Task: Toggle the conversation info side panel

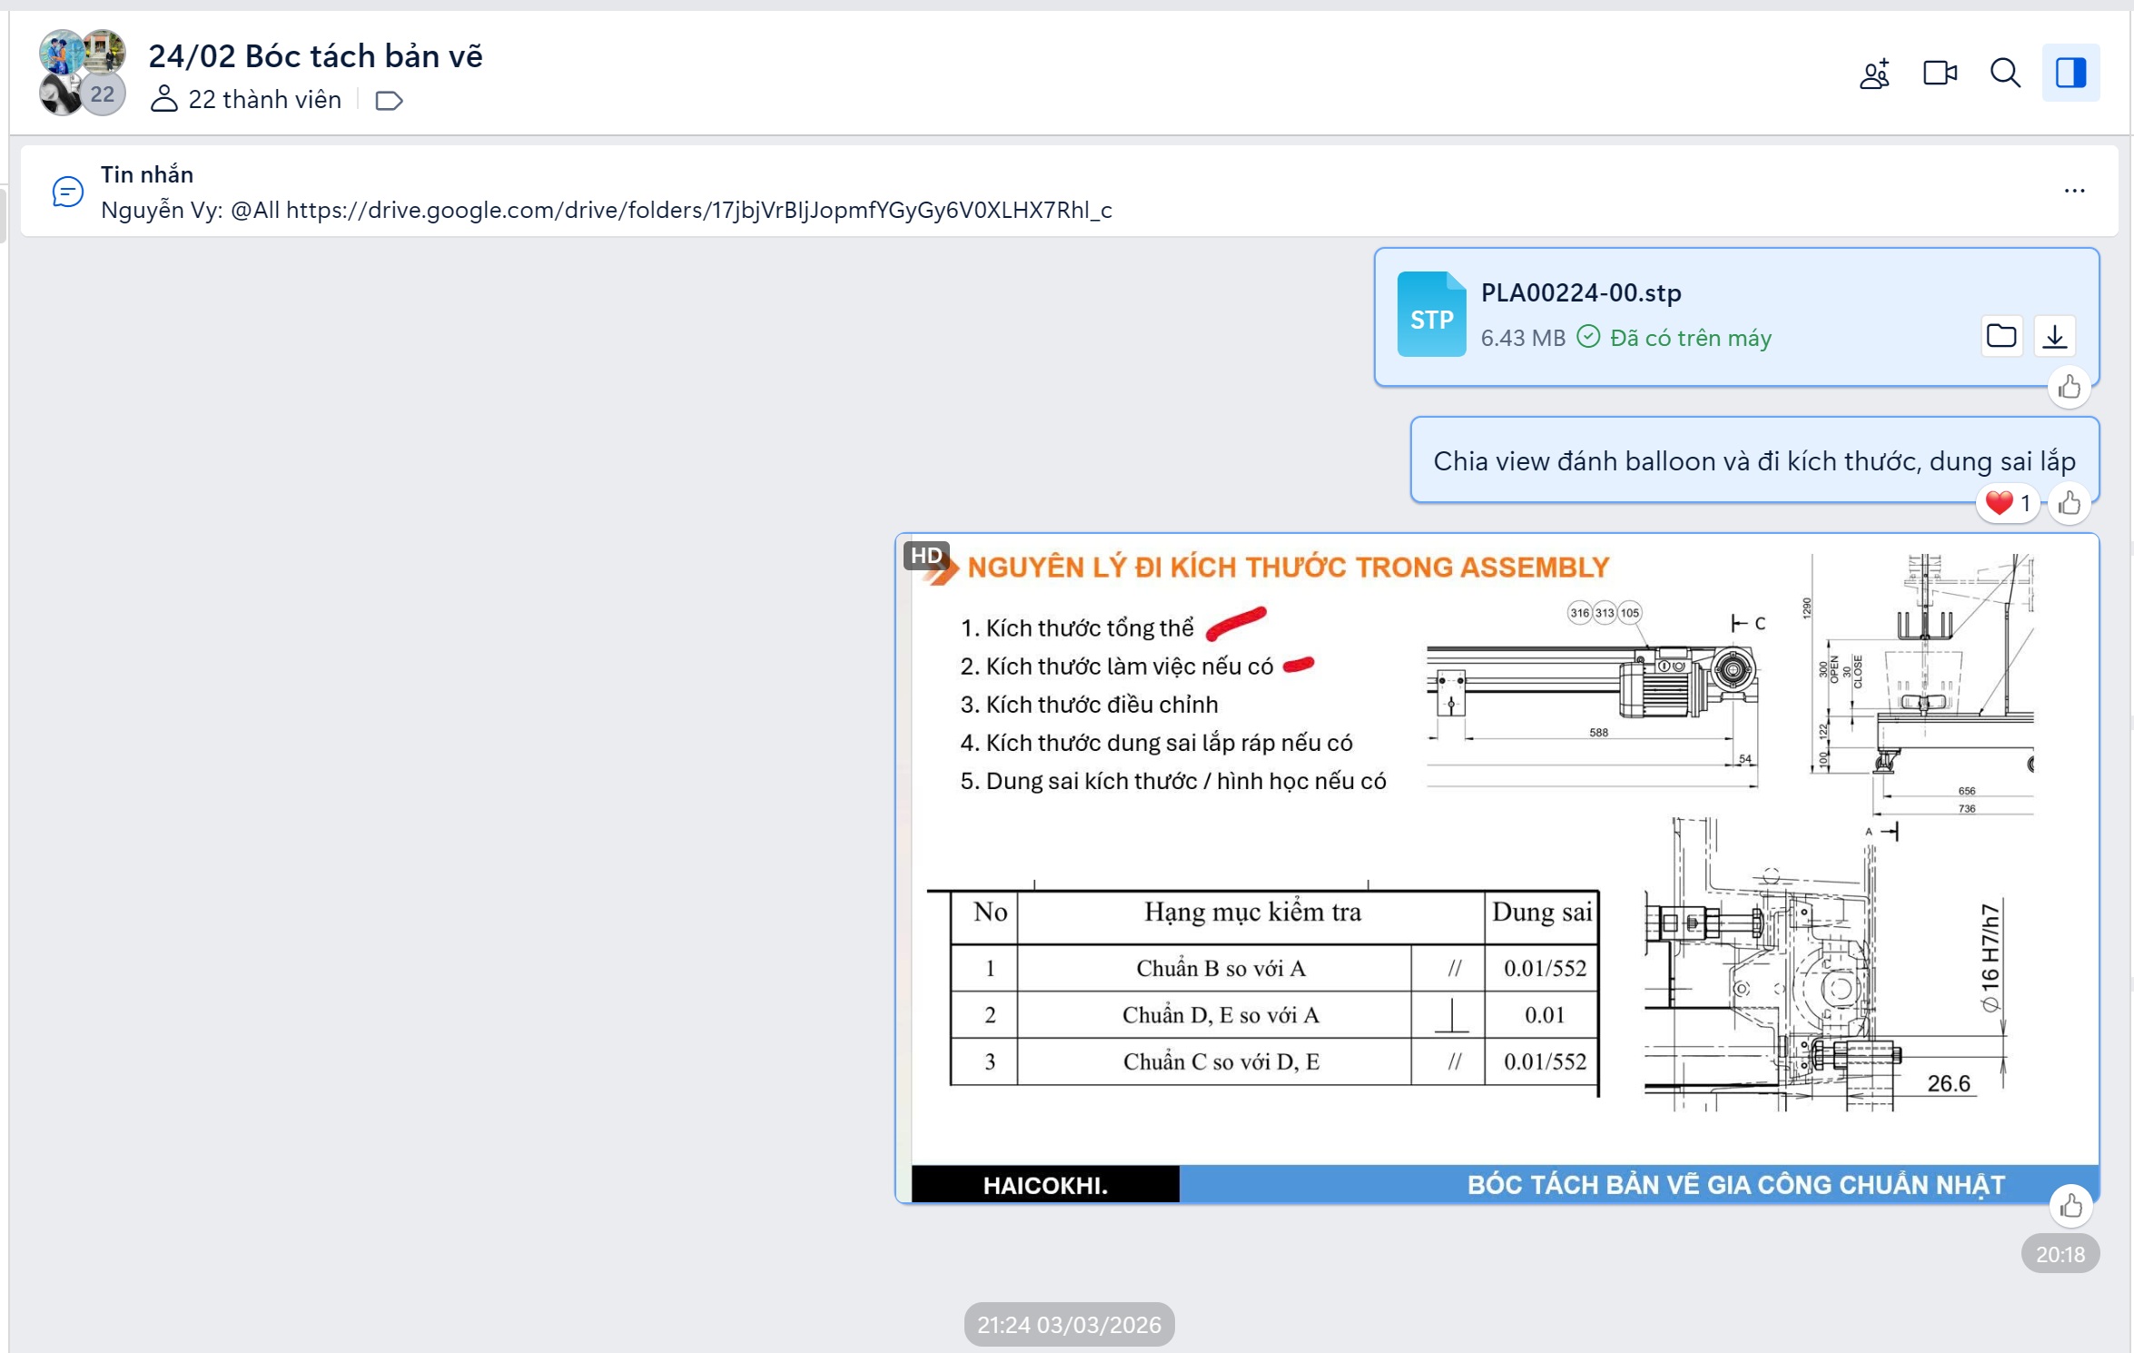Action: coord(2070,73)
